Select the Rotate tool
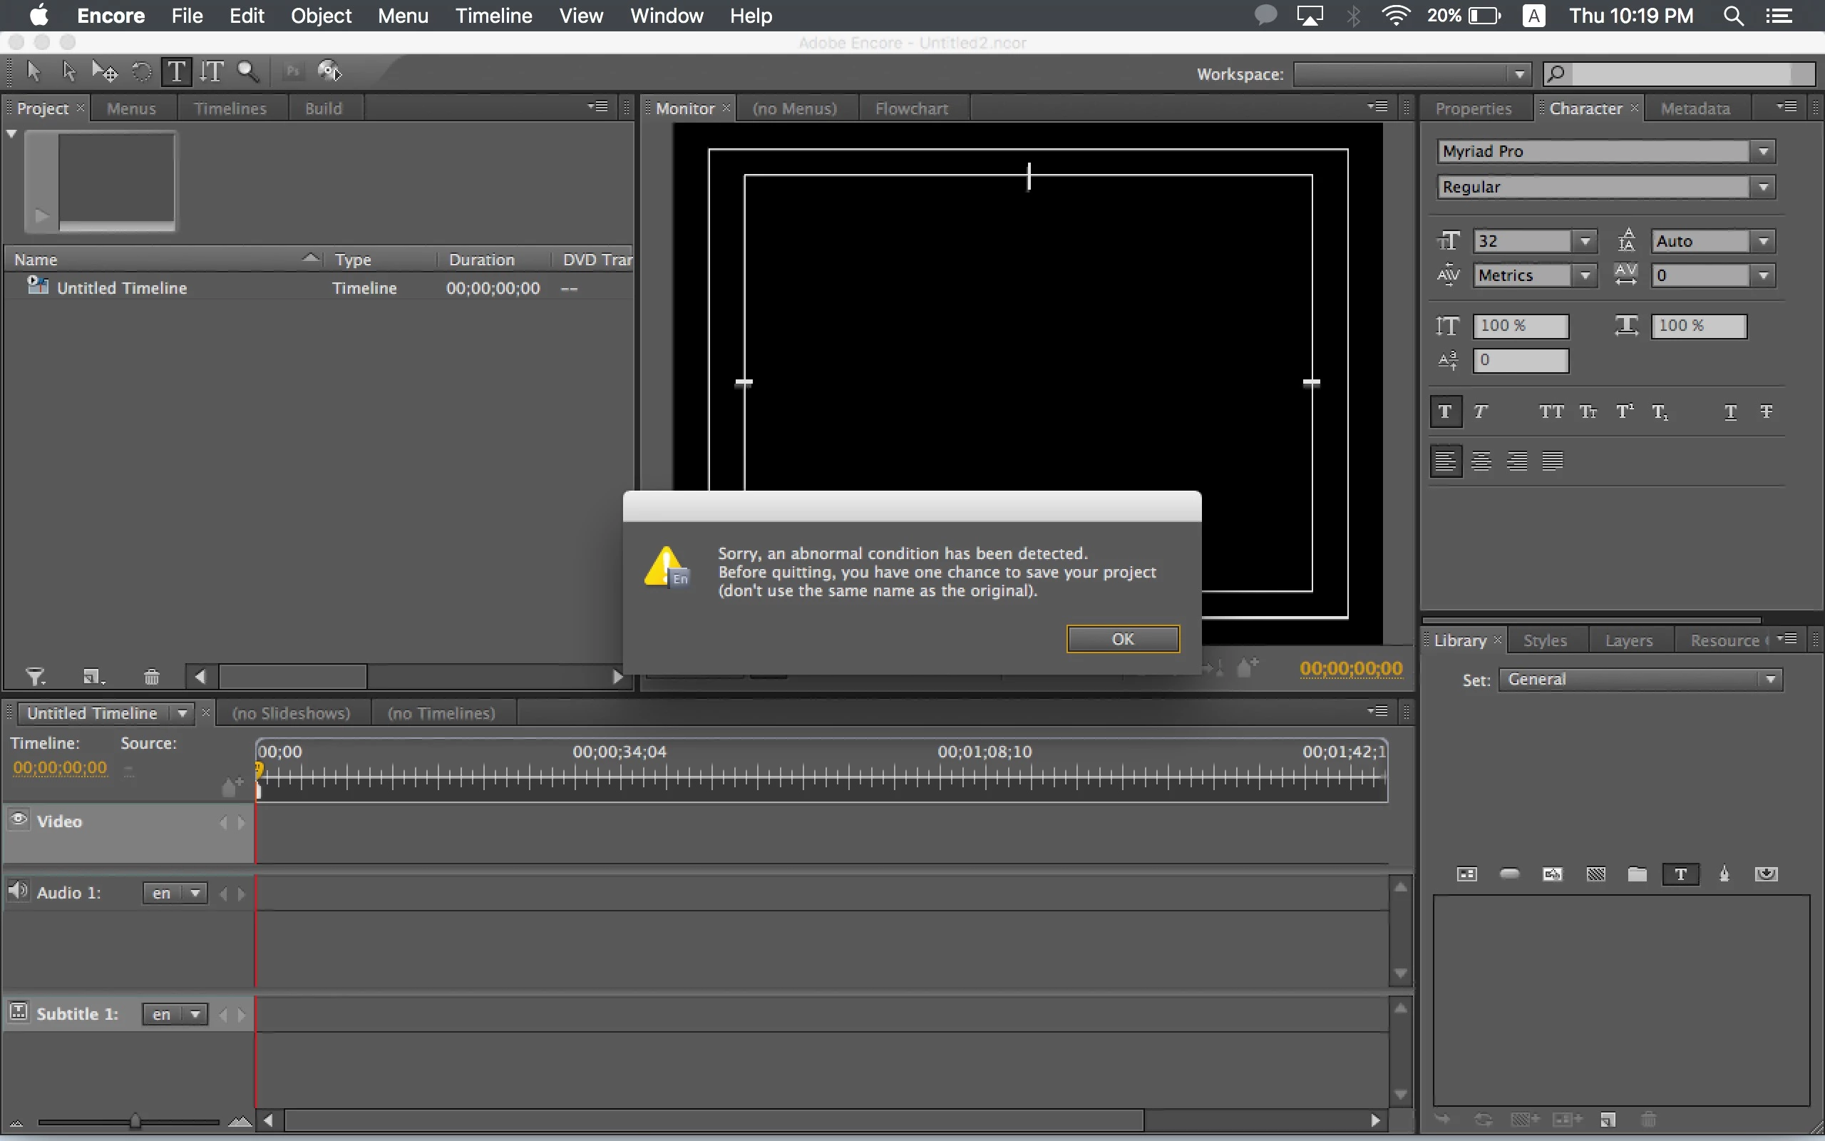Viewport: 1825px width, 1141px height. [x=141, y=72]
